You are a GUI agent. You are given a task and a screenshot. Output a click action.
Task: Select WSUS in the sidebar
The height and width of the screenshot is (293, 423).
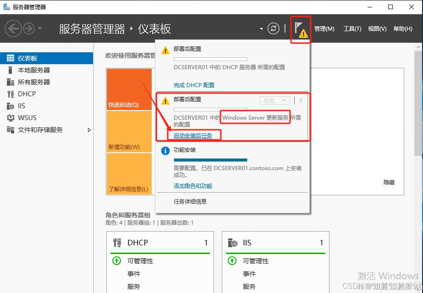point(46,118)
